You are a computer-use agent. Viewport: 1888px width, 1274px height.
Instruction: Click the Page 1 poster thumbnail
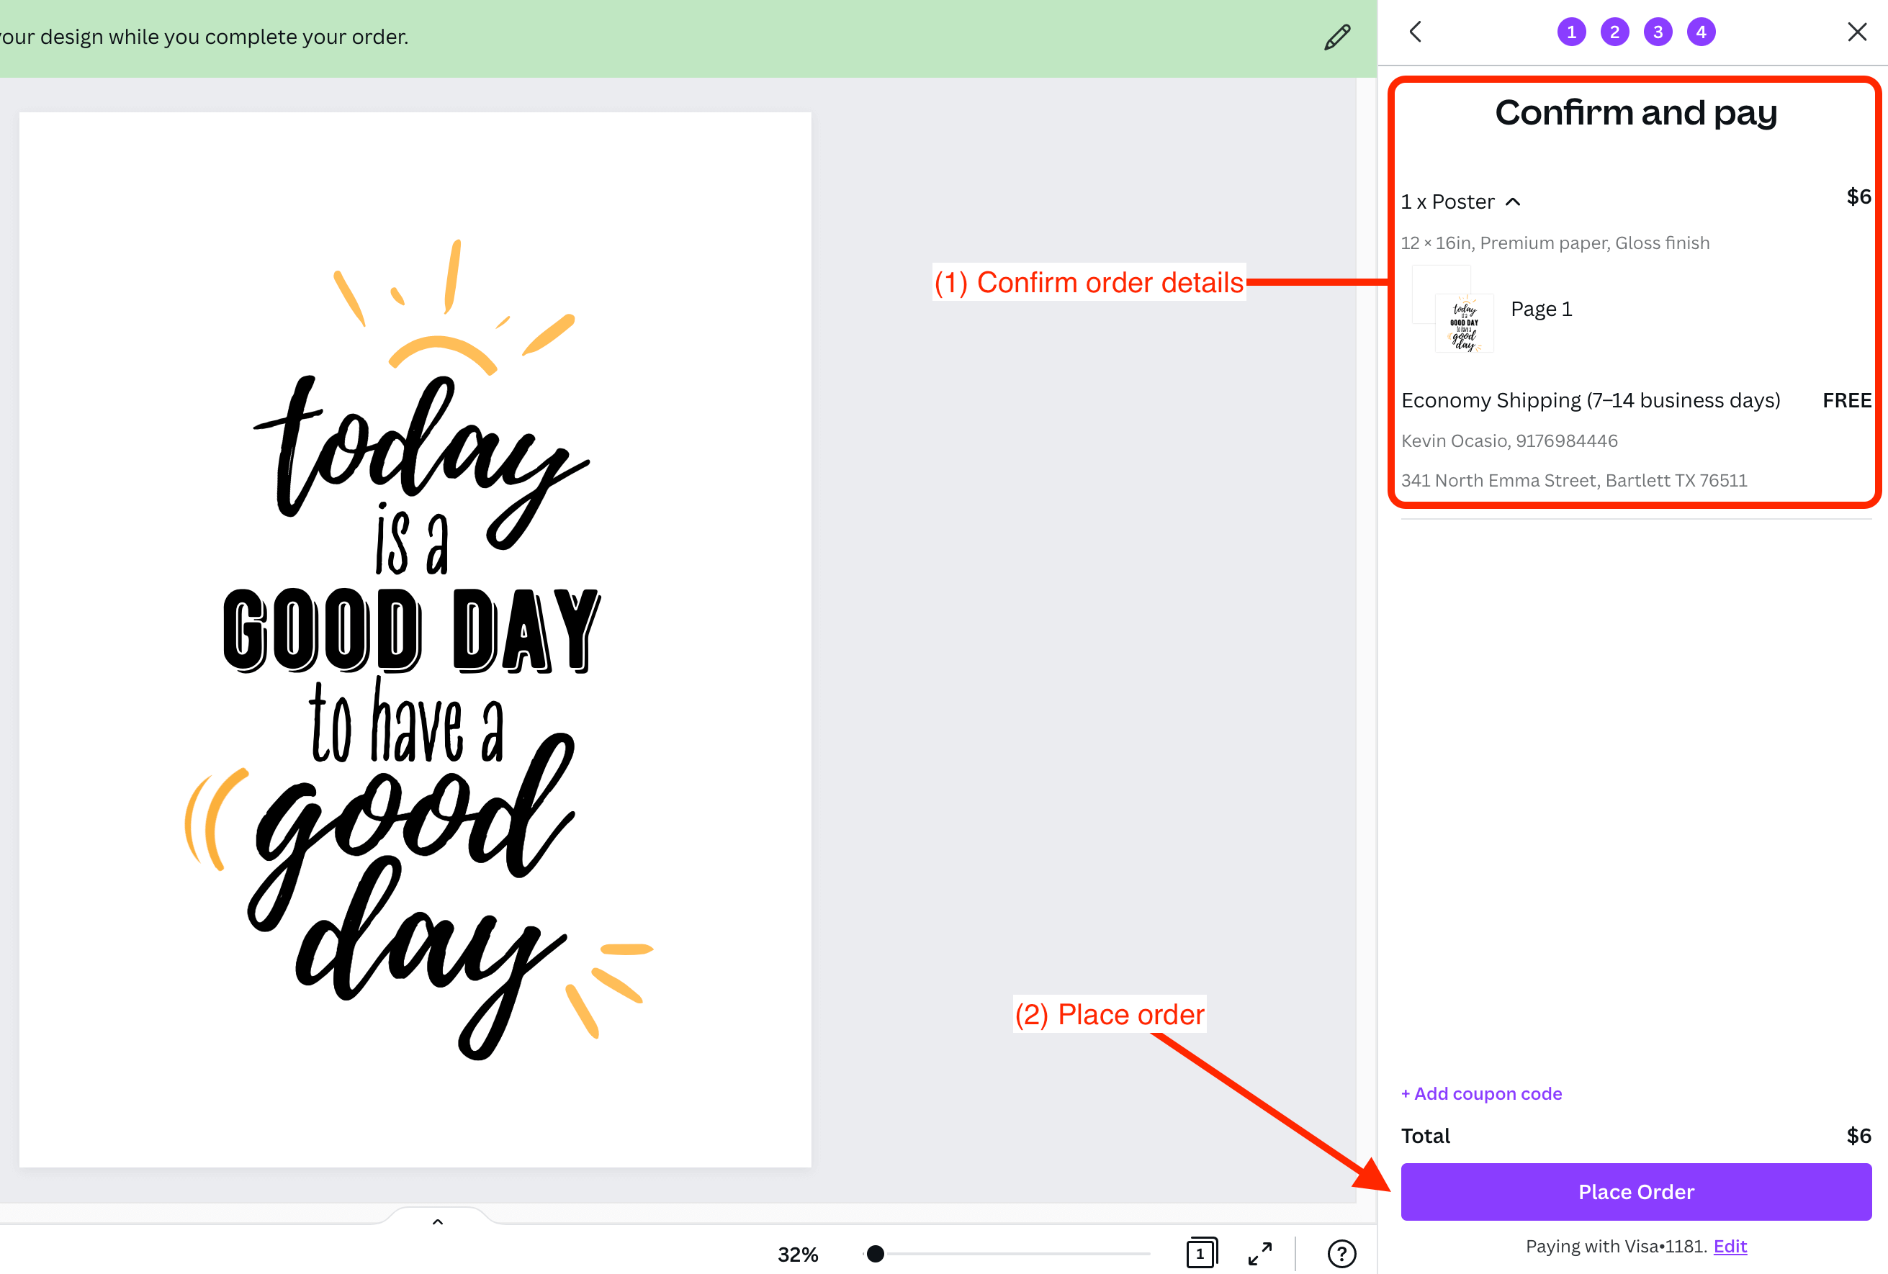coord(1464,322)
